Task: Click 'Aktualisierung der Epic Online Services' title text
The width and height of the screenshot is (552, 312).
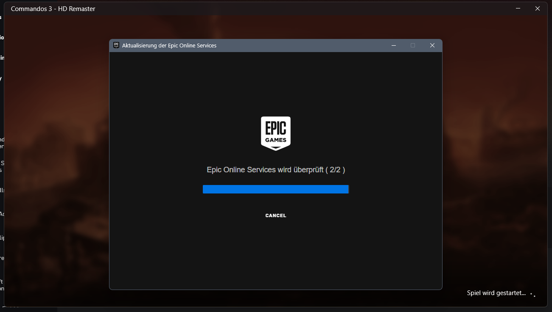Action: 169,45
